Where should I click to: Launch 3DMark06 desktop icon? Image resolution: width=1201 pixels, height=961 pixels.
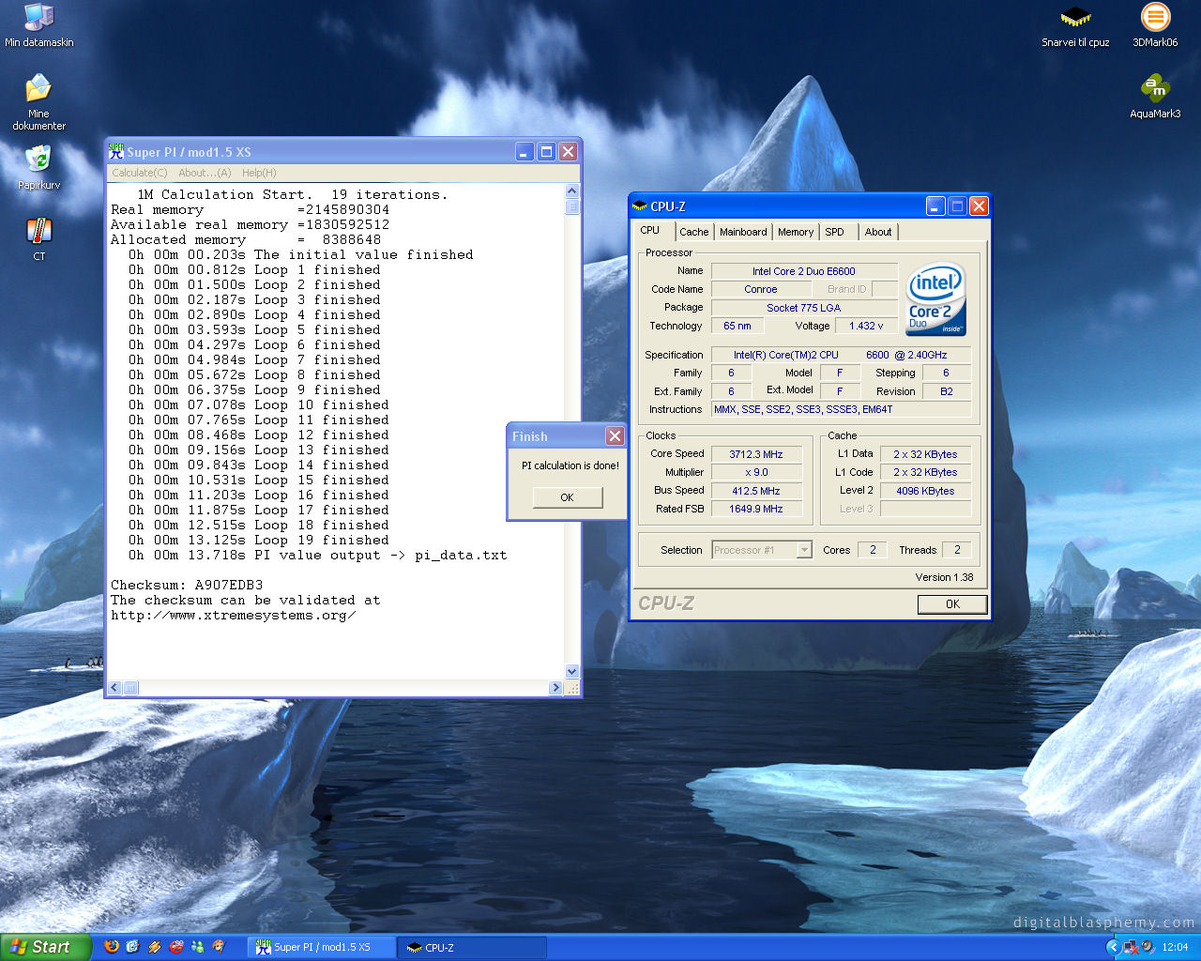coord(1155,17)
